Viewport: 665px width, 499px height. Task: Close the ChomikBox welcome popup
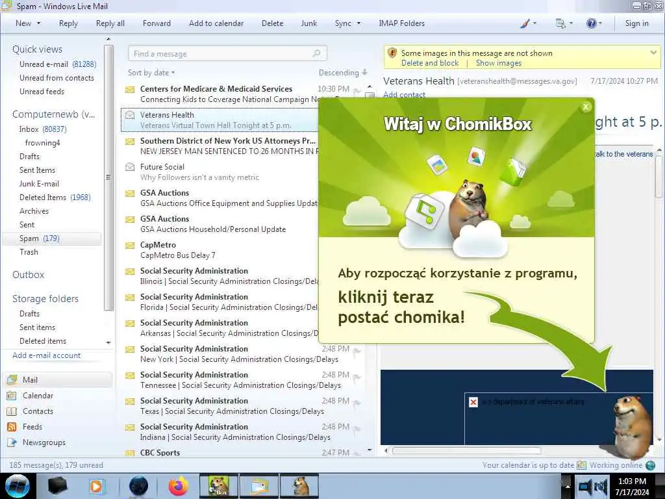click(x=586, y=107)
